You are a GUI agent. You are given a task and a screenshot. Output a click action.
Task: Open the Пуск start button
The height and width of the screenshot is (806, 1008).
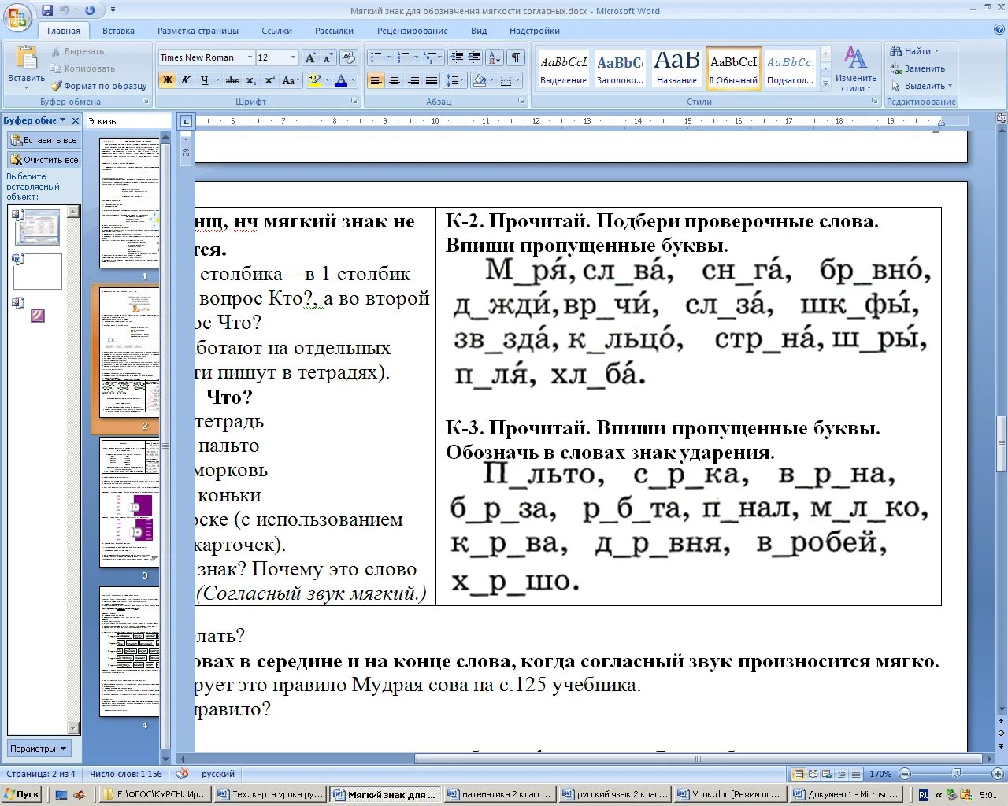[x=23, y=794]
